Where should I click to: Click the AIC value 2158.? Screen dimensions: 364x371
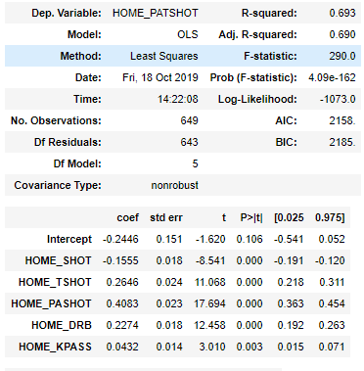[x=342, y=120]
